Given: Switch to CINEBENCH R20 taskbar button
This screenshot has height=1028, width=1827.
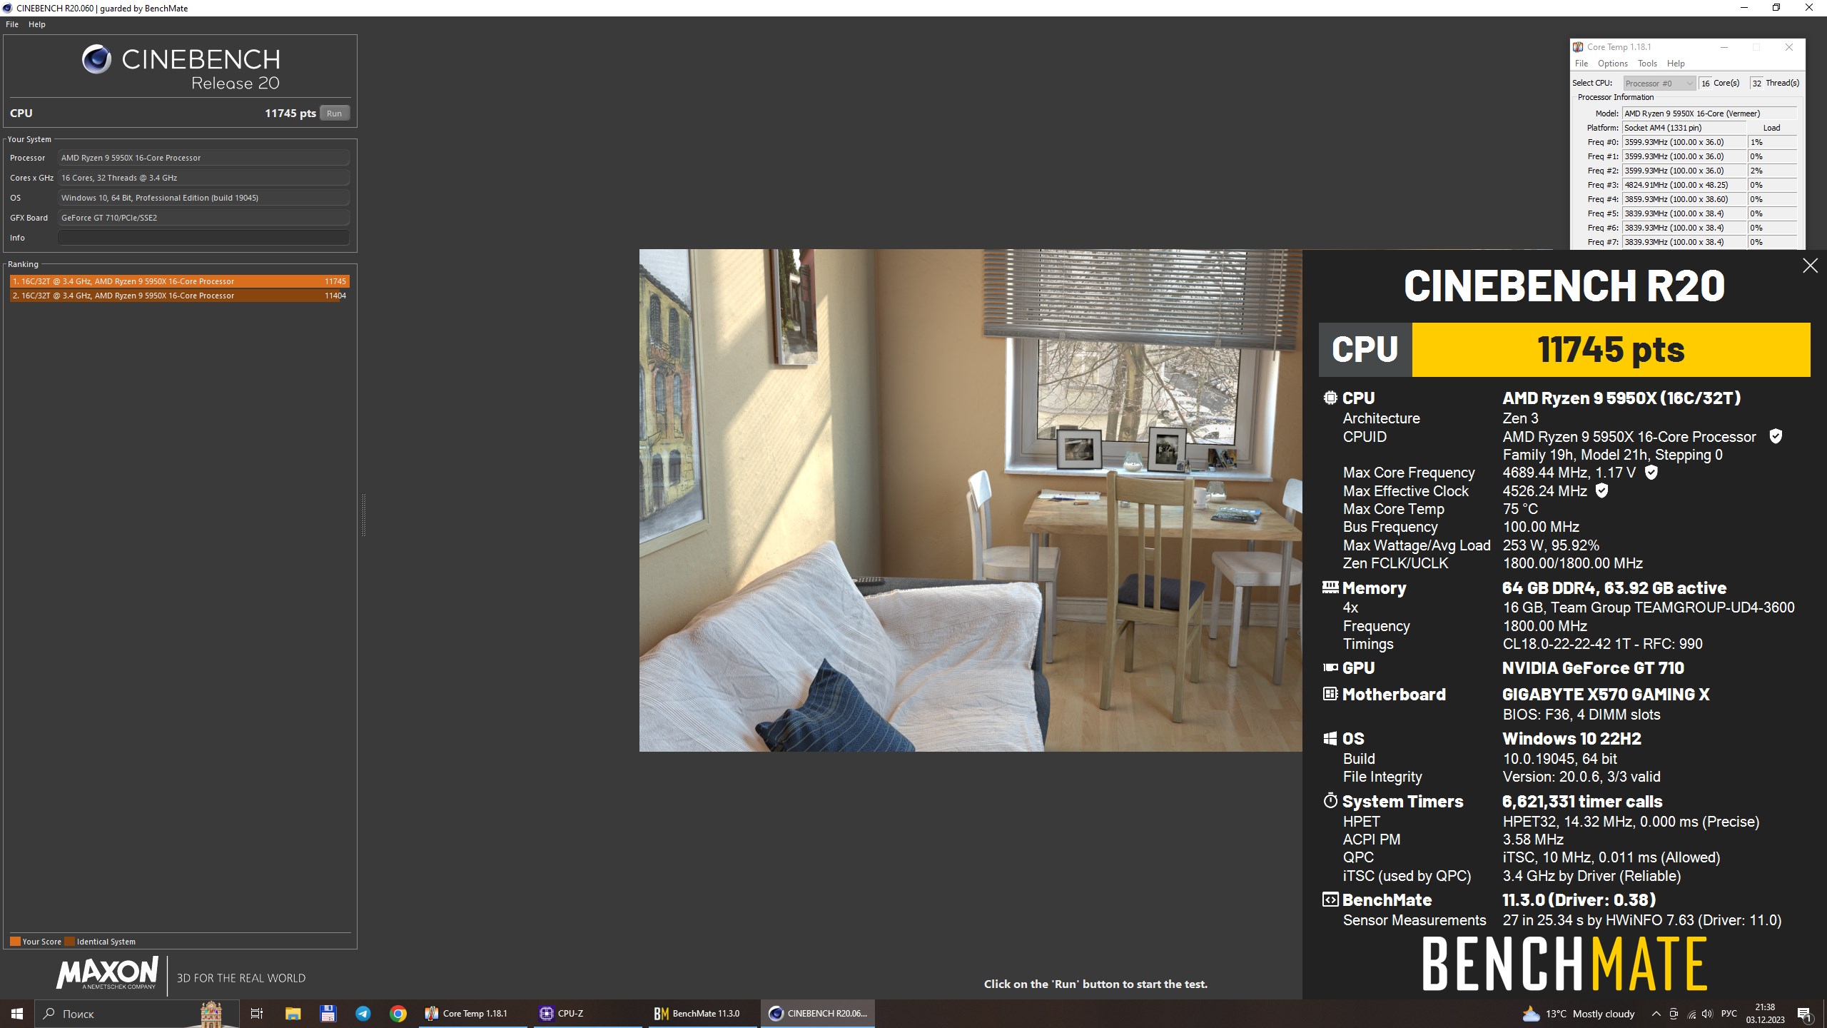Looking at the screenshot, I should click(819, 1014).
